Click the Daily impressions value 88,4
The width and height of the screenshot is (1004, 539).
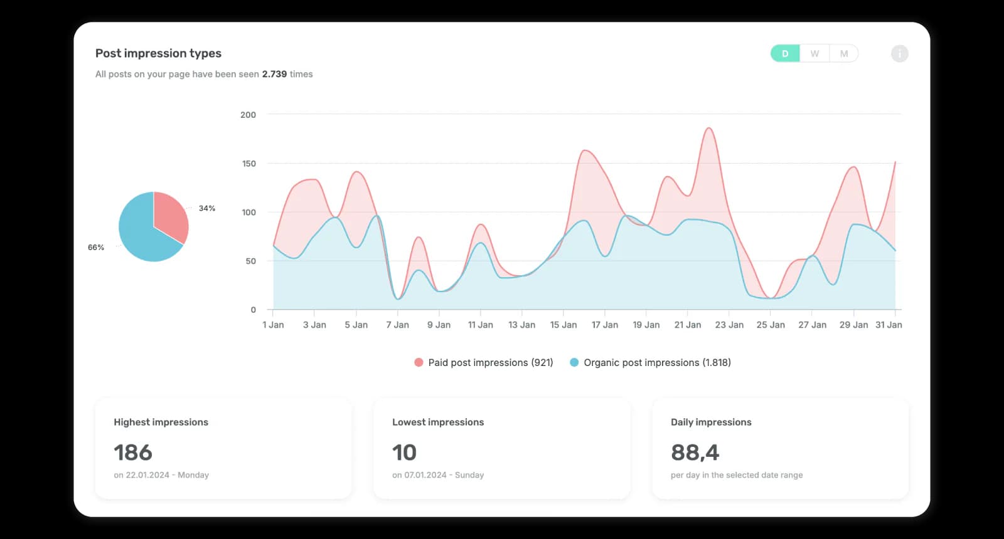coord(695,452)
